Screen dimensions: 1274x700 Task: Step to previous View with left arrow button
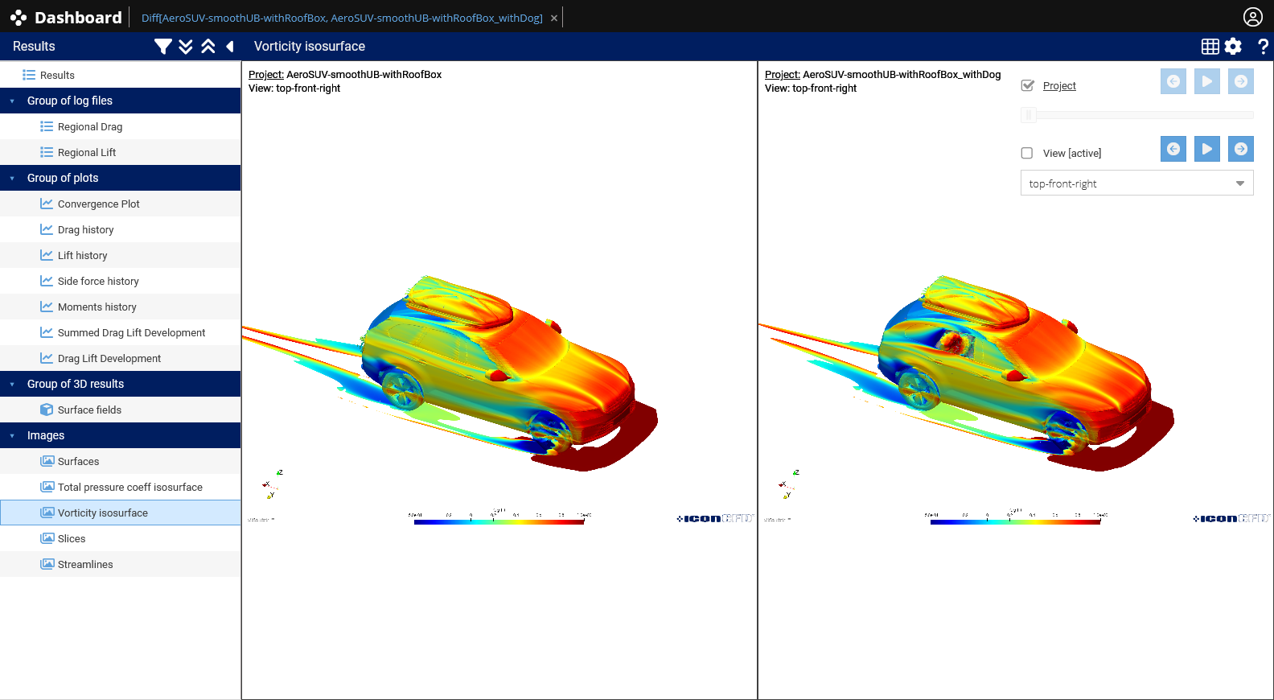click(x=1173, y=149)
